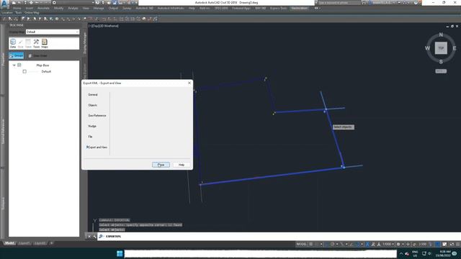Click the MODEL space status bar button
The height and width of the screenshot is (259, 461).
[301, 245]
